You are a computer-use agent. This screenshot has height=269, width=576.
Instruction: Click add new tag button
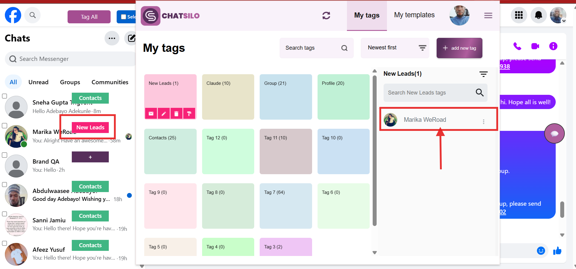click(x=459, y=48)
